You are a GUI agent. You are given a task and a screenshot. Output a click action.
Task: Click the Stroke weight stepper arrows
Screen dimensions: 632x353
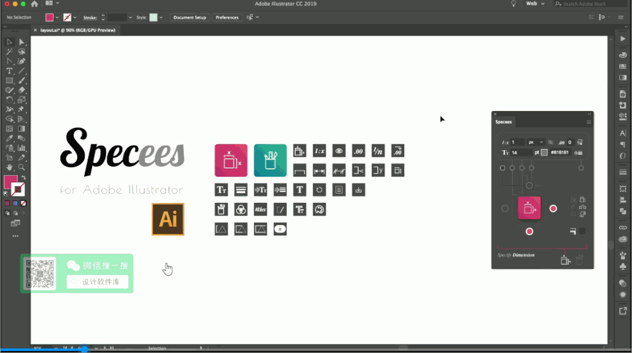point(103,18)
